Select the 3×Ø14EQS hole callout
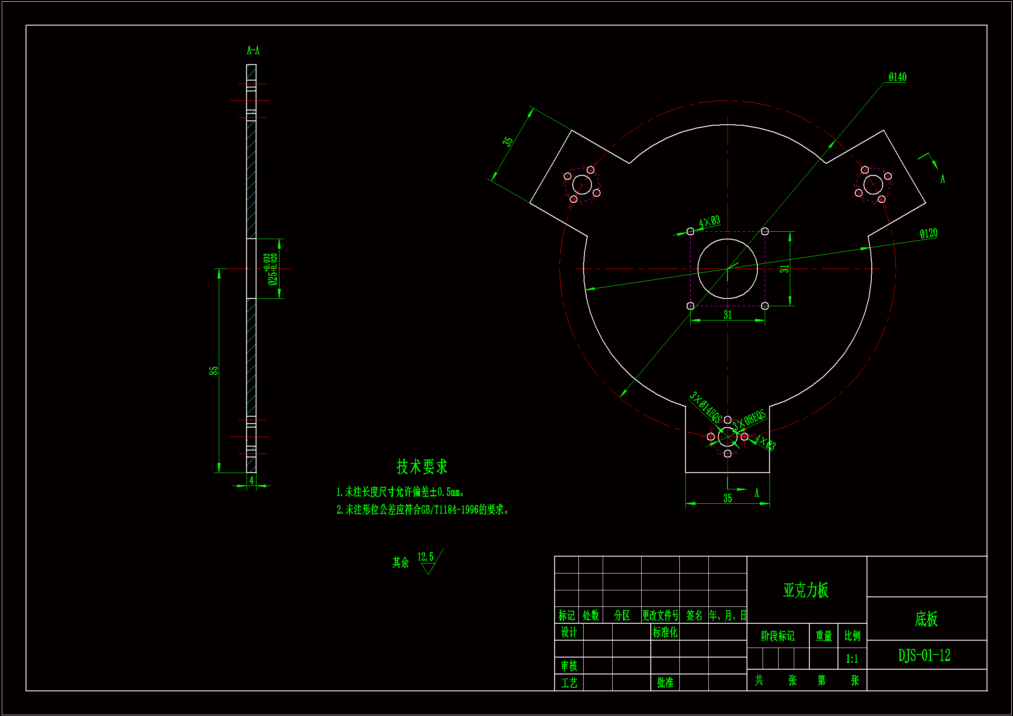The height and width of the screenshot is (716, 1013). [x=705, y=407]
